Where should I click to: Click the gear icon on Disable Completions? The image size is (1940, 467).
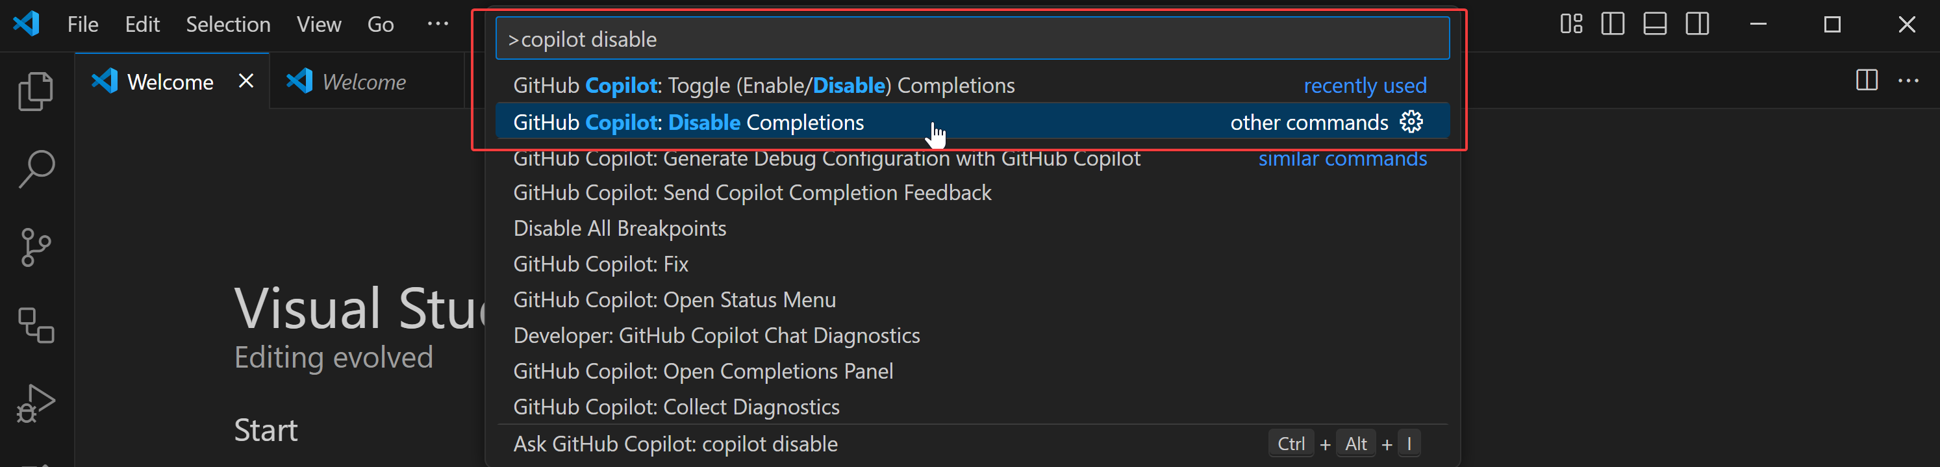pyautogui.click(x=1411, y=122)
